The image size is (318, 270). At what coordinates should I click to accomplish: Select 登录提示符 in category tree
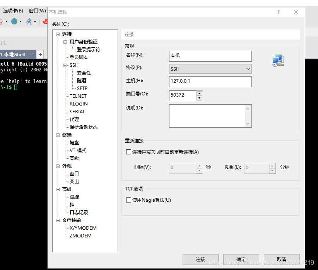[89, 49]
